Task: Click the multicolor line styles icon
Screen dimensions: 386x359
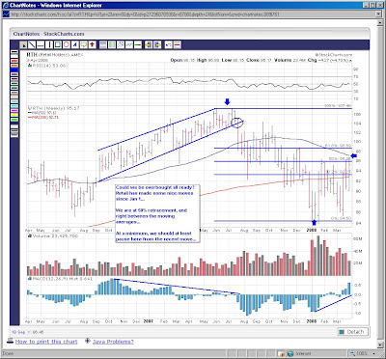Action: click(177, 45)
